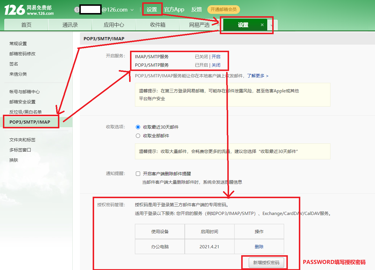
Task: Tick the 开启客户端删除邮件提醒 checkbox
Action: click(138, 174)
